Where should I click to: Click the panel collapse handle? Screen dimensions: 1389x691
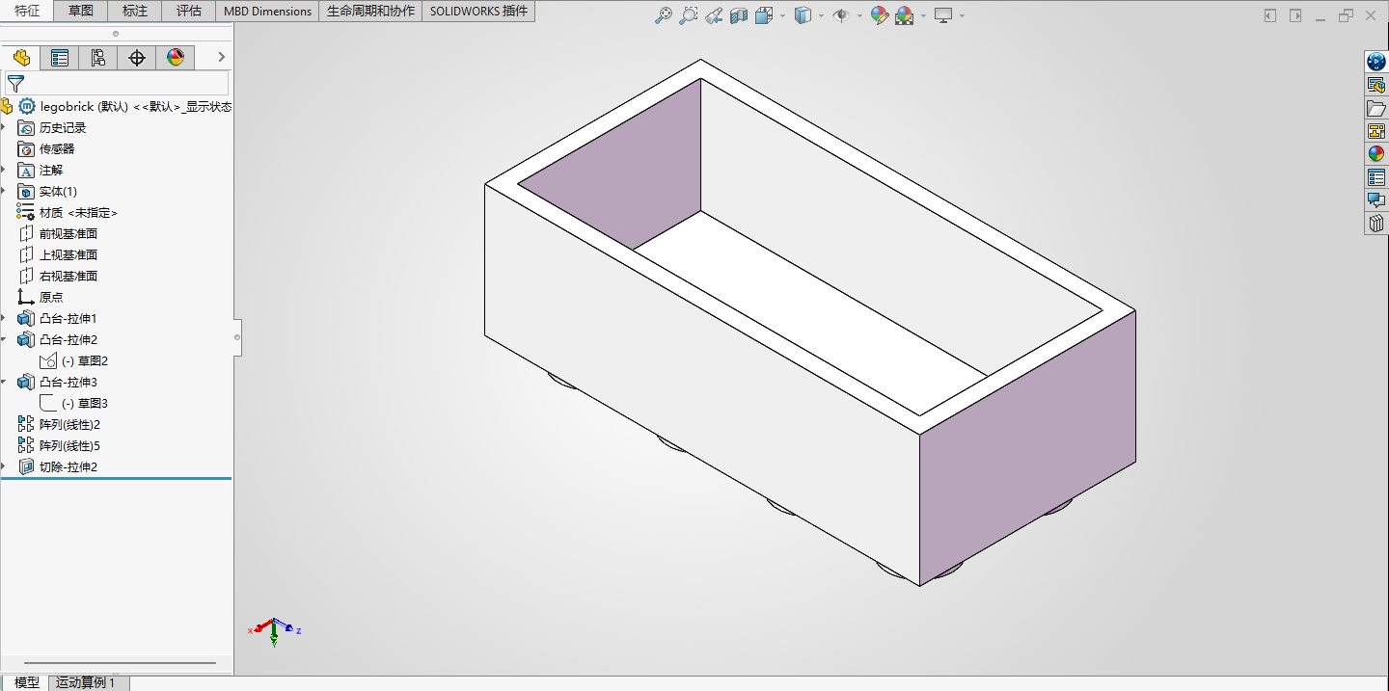237,337
